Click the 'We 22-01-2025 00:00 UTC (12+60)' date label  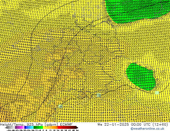133,124
